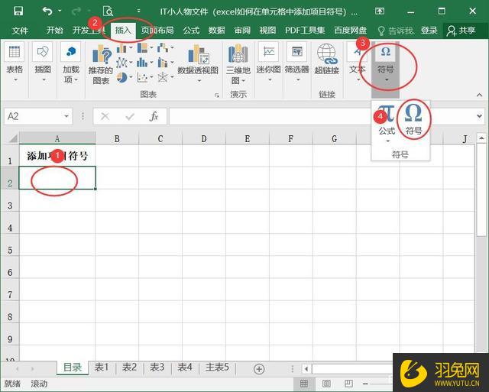
Task: Click the Print Preview icon
Action: pos(108,11)
